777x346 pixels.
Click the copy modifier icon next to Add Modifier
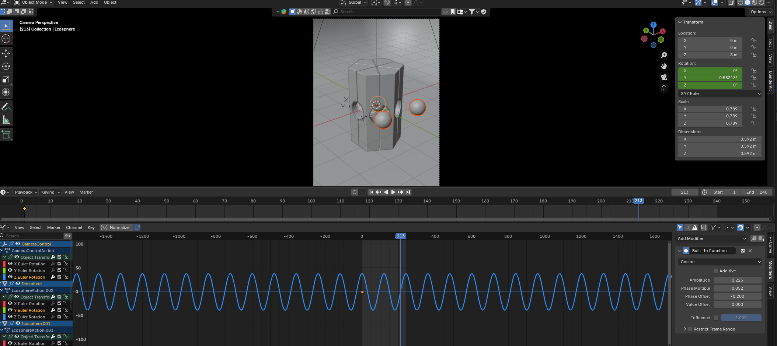[x=754, y=239]
